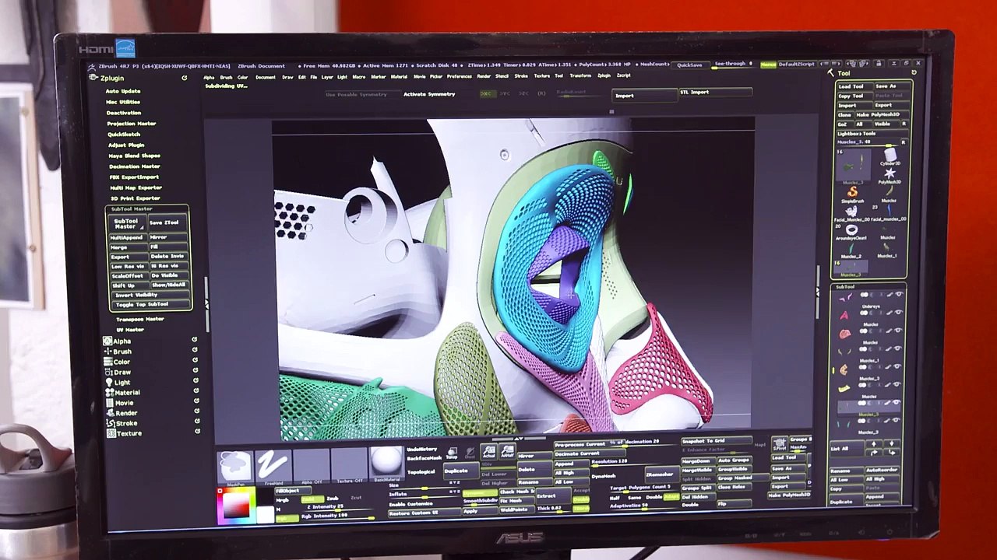997x560 pixels.
Task: Open the Preferences menu
Action: pos(459,77)
